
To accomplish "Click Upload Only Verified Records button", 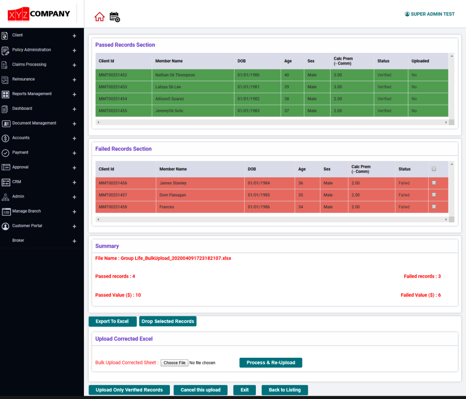I will point(129,390).
